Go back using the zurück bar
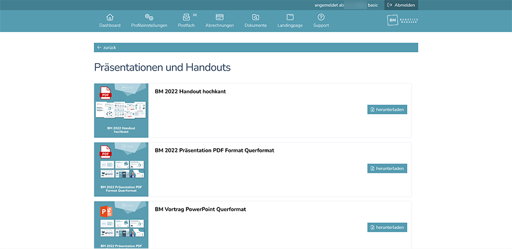 pos(255,47)
